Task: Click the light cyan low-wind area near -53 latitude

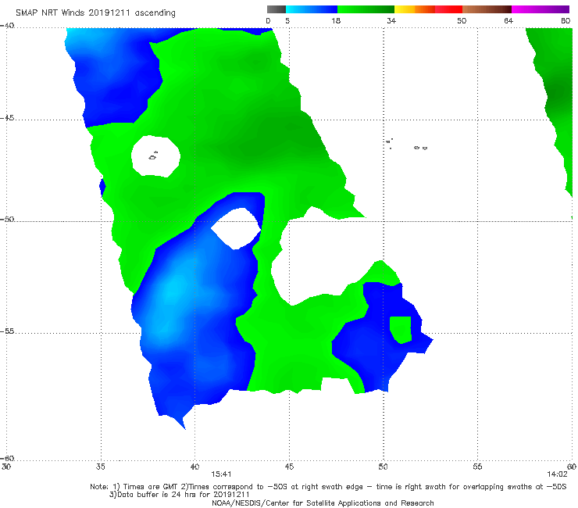Action: point(173,290)
